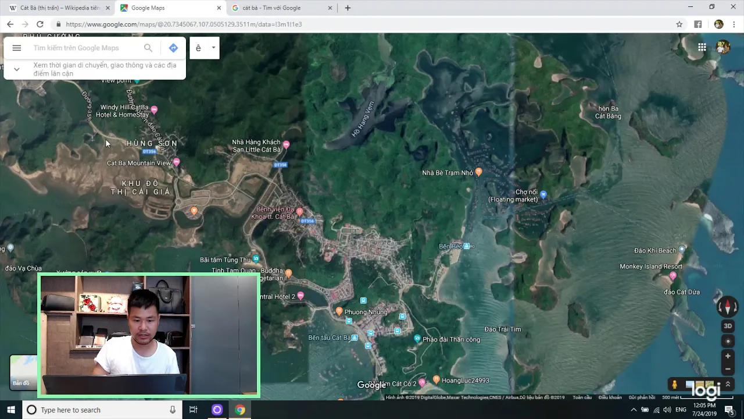Select the Đảo Khỉ Beach marker

[682, 249]
